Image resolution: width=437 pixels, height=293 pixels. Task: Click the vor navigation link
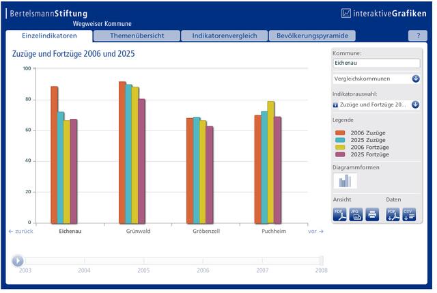click(315, 232)
